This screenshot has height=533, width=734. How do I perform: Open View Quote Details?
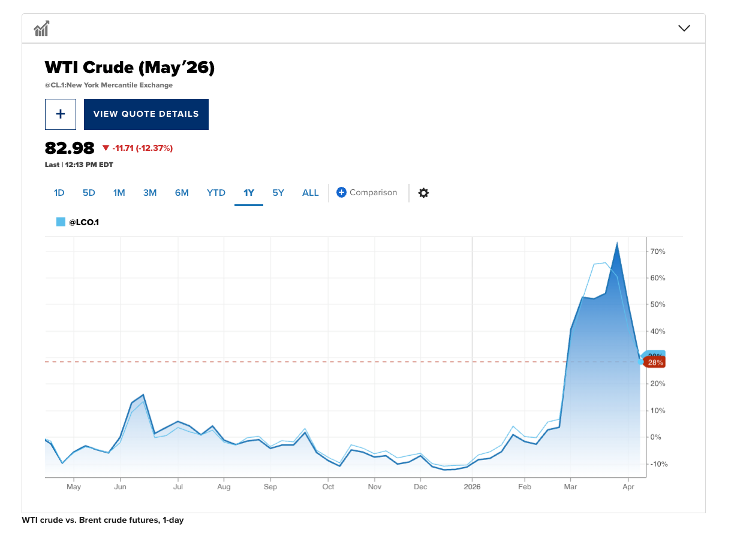(x=146, y=114)
